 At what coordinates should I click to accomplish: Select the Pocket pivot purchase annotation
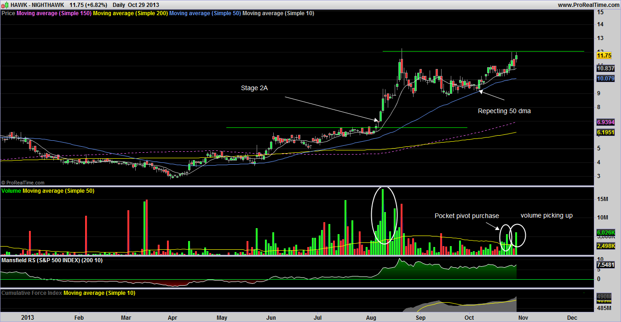coord(466,216)
